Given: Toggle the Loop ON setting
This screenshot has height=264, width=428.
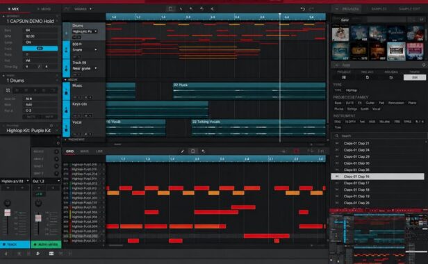Looking at the screenshot, I should pyautogui.click(x=40, y=42).
